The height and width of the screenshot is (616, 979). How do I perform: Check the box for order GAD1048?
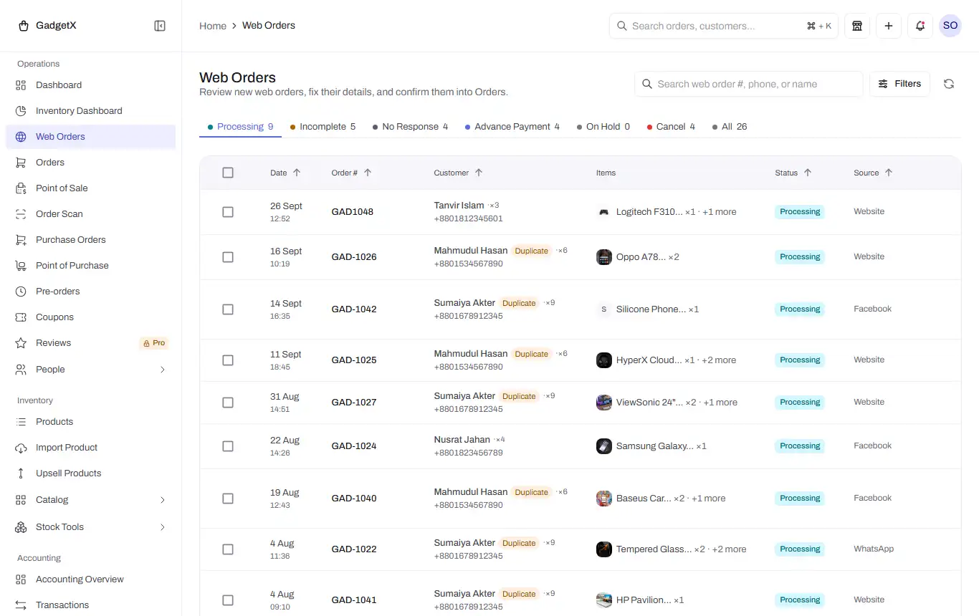click(x=228, y=212)
